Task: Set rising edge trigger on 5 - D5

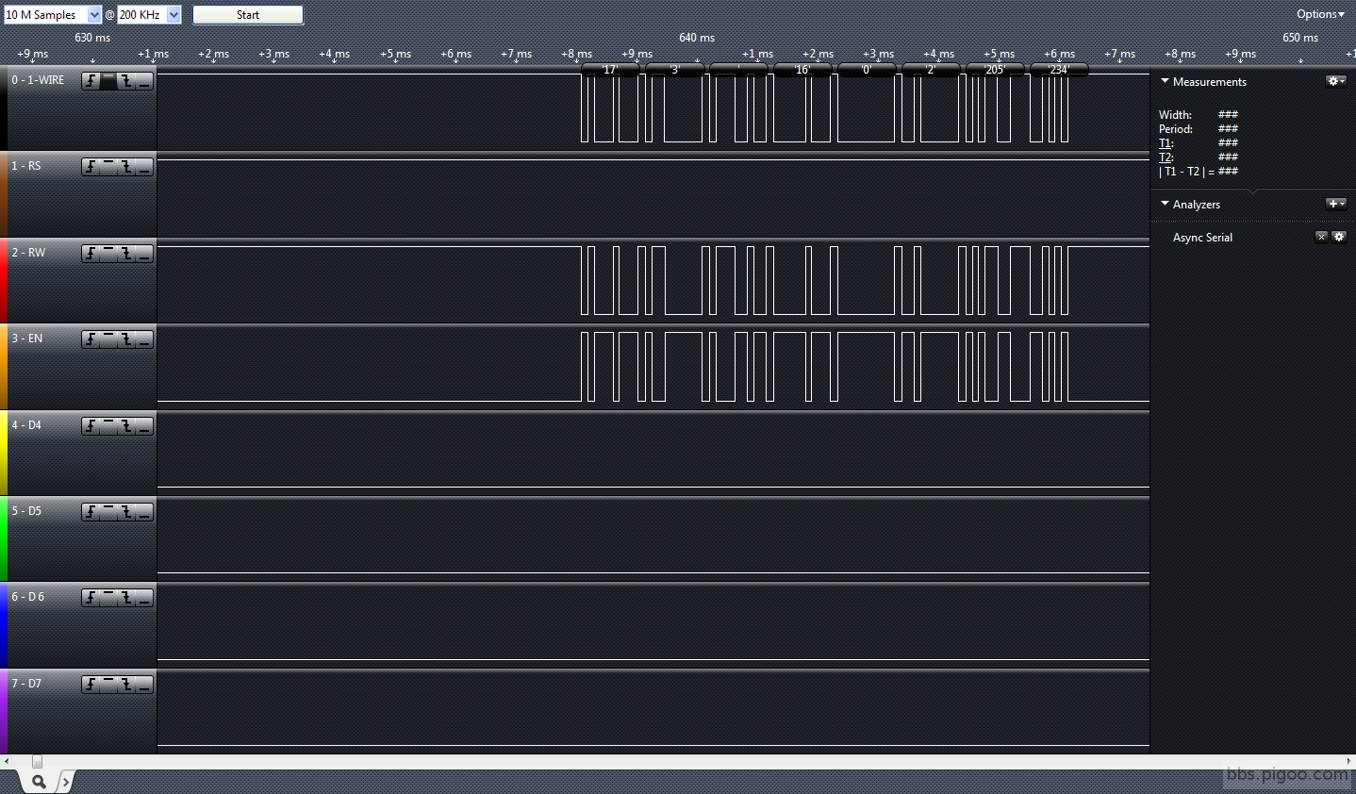Action: click(91, 512)
